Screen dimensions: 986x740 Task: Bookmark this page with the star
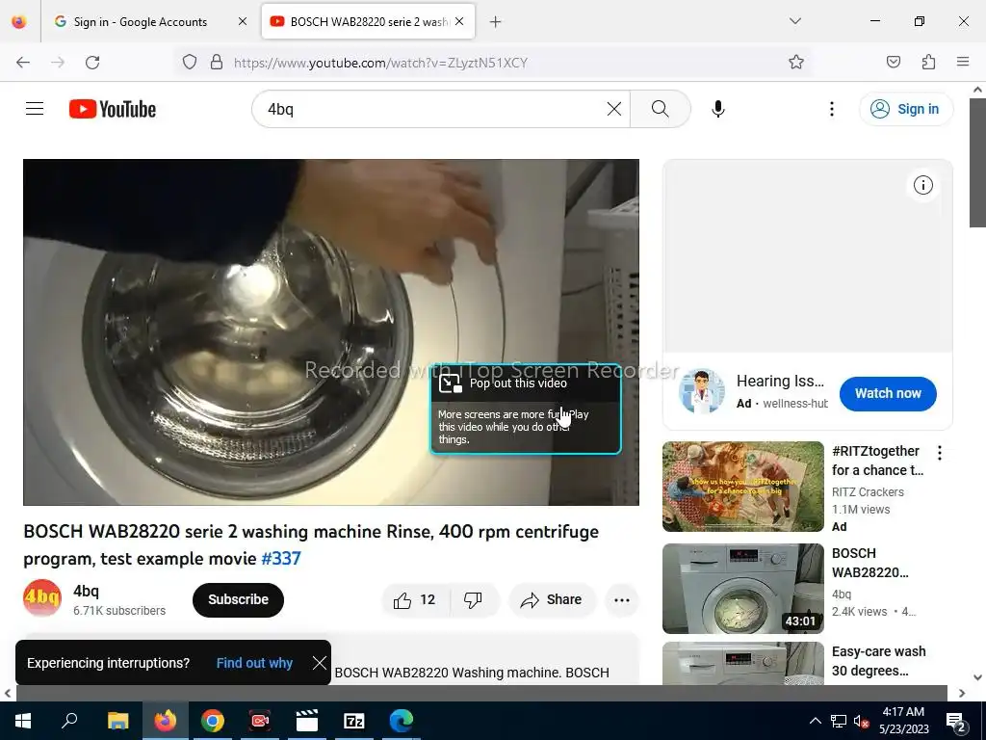pos(796,62)
